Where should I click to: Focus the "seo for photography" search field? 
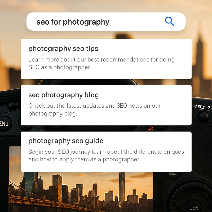coord(106,22)
